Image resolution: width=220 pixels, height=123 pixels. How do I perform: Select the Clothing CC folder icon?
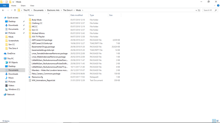30,23
